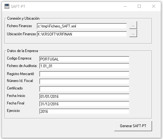
Task: Click the empty Registro Mercantil field
Action: [84, 74]
